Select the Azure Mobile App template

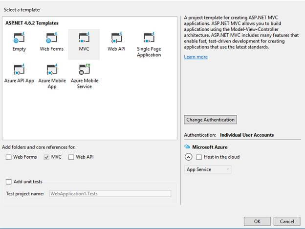52,70
